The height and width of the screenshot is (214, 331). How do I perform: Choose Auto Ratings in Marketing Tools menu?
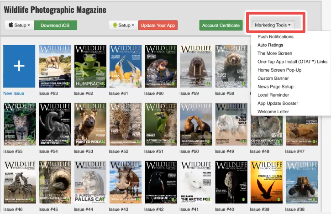click(x=270, y=45)
